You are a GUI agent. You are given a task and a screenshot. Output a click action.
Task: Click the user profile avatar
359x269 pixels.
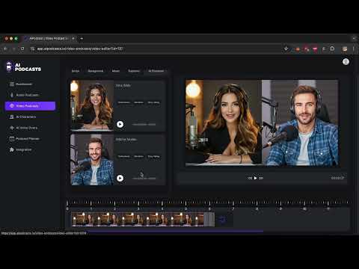point(346,62)
